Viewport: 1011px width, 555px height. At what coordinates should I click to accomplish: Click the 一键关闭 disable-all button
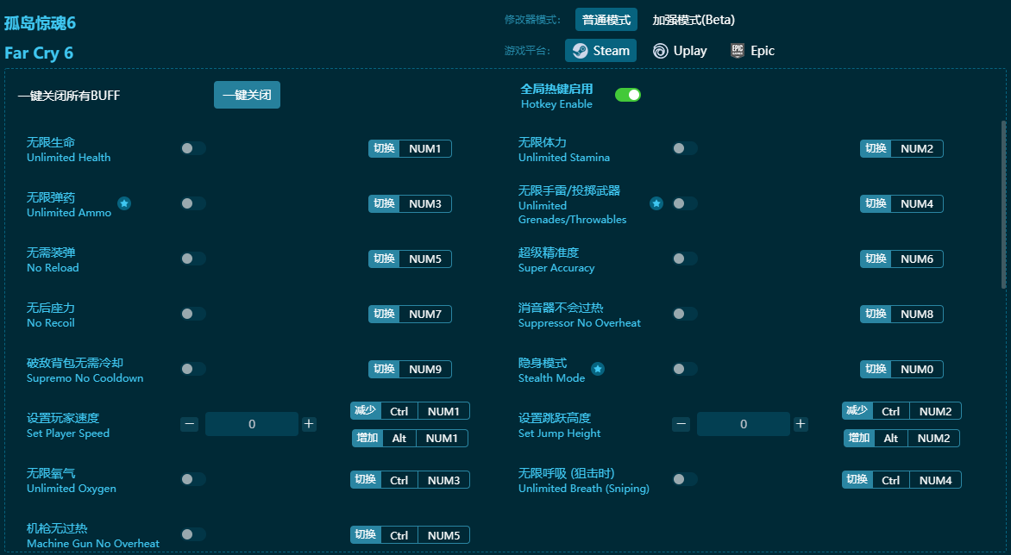pyautogui.click(x=247, y=96)
